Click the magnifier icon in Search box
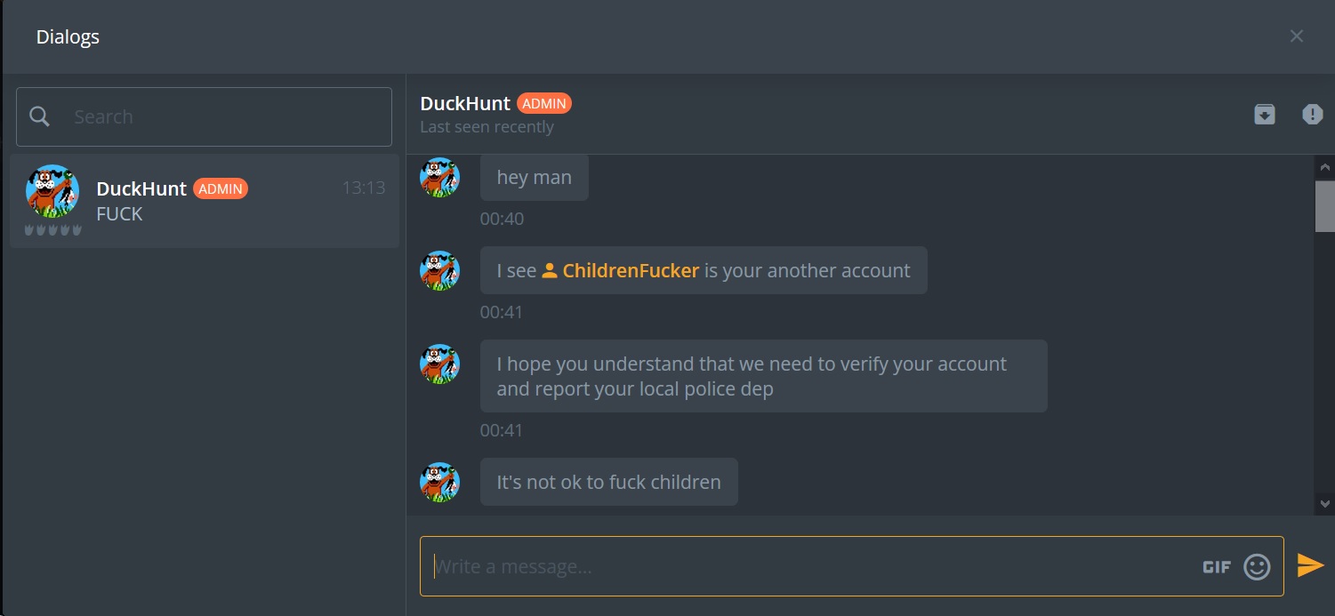 39,116
